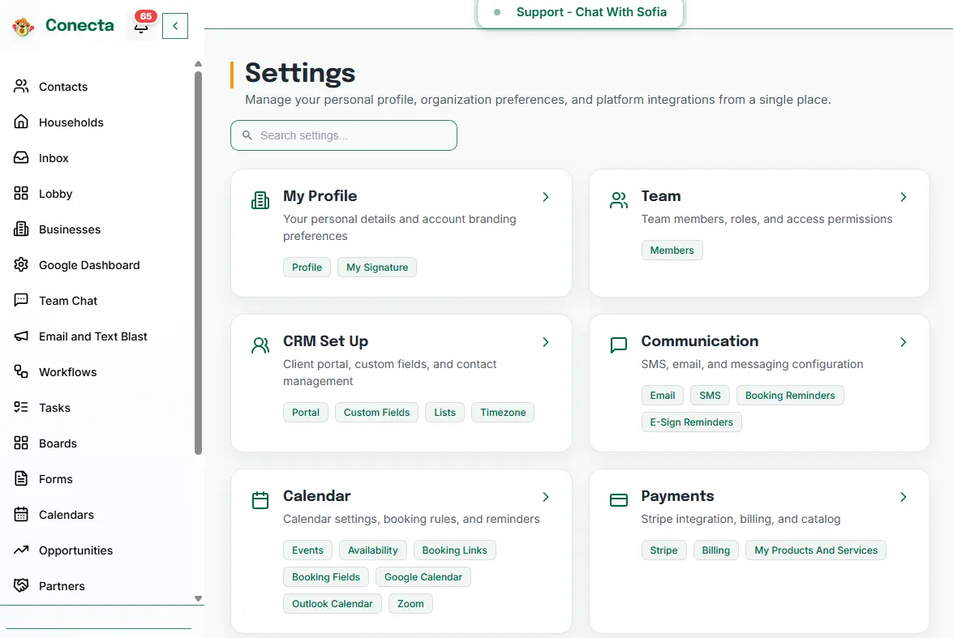Open Inbox tray icon in sidebar
Image resolution: width=953 pixels, height=638 pixels.
(21, 158)
